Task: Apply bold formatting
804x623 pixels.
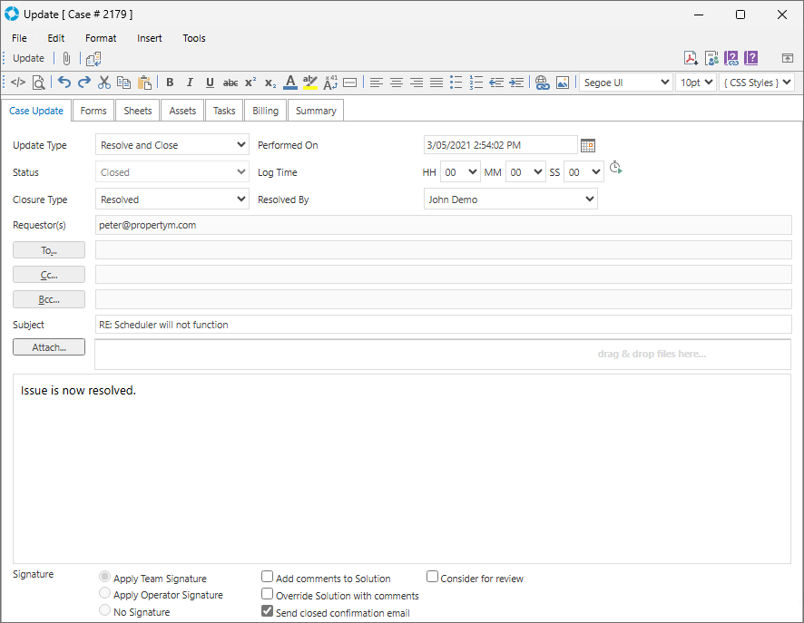Action: pos(170,83)
